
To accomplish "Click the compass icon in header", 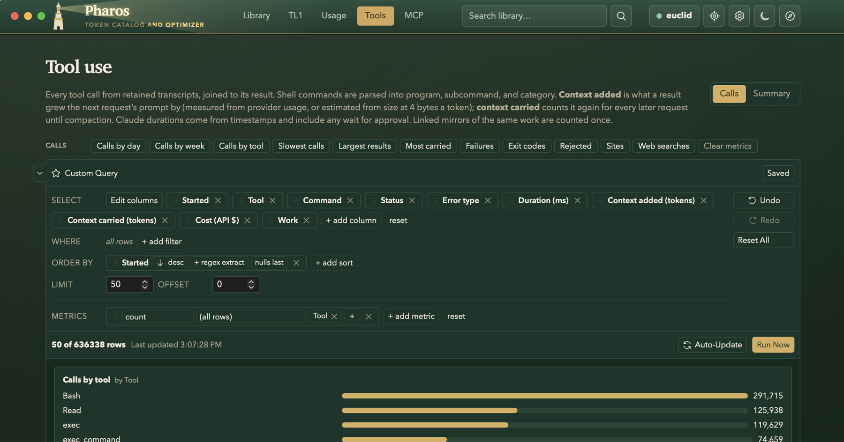I will click(790, 16).
